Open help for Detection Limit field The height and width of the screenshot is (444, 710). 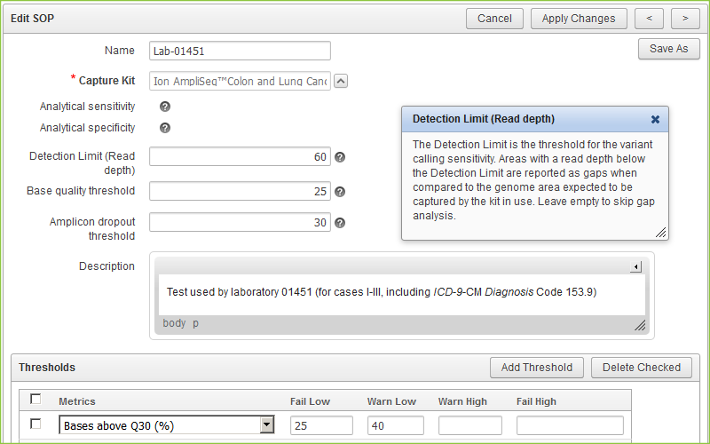(340, 157)
